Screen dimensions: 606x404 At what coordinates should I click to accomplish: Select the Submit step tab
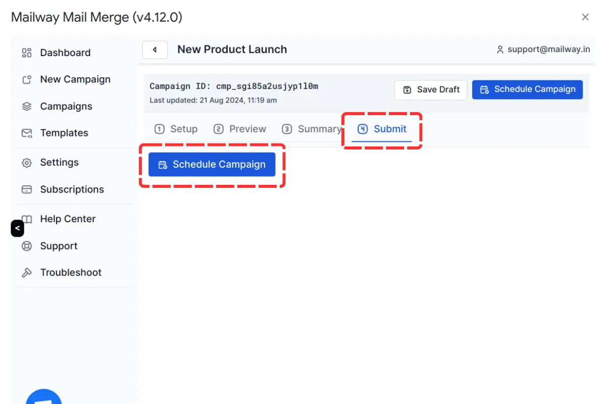click(382, 129)
